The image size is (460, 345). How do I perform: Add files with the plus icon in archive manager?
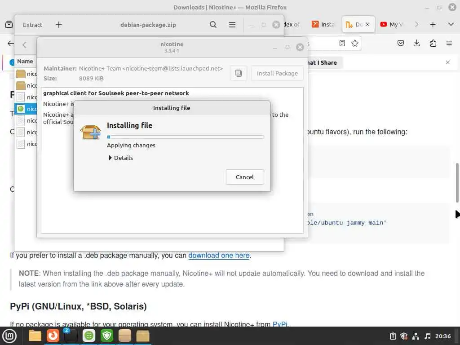point(59,25)
